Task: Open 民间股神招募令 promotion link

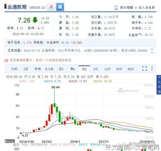Action: coord(40,60)
